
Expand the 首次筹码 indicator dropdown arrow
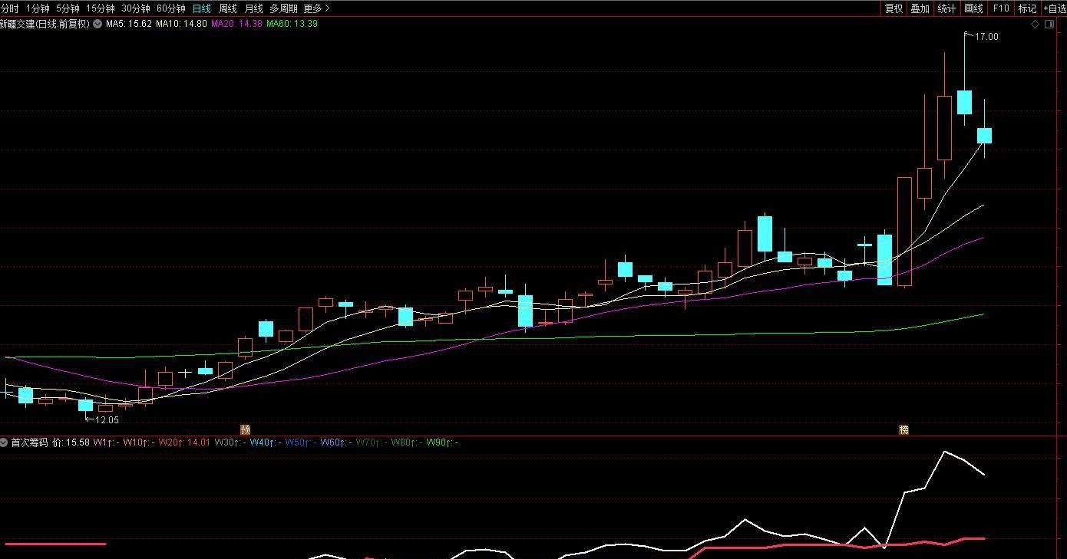click(x=4, y=442)
